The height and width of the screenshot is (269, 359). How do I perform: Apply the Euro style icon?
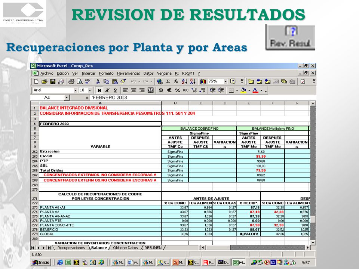169,90
